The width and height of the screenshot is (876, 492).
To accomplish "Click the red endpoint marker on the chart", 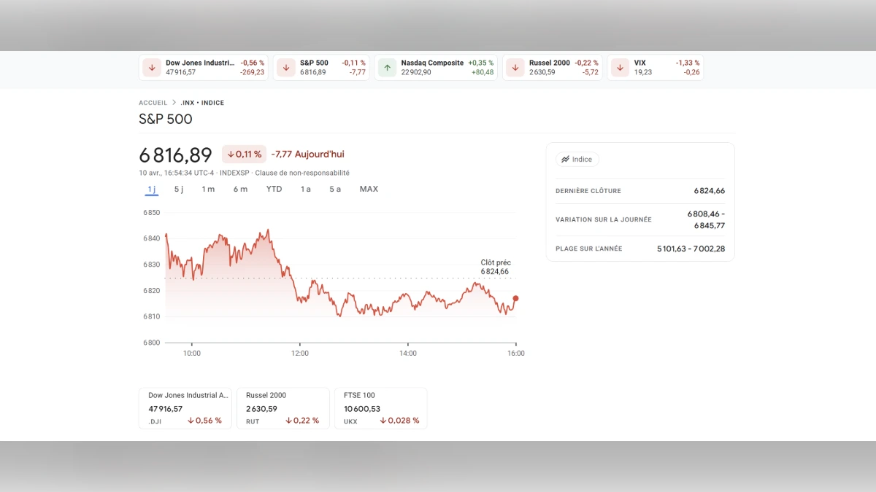I will point(515,298).
